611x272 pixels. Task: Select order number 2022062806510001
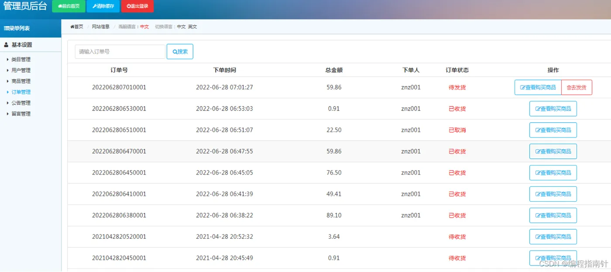[x=119, y=130]
